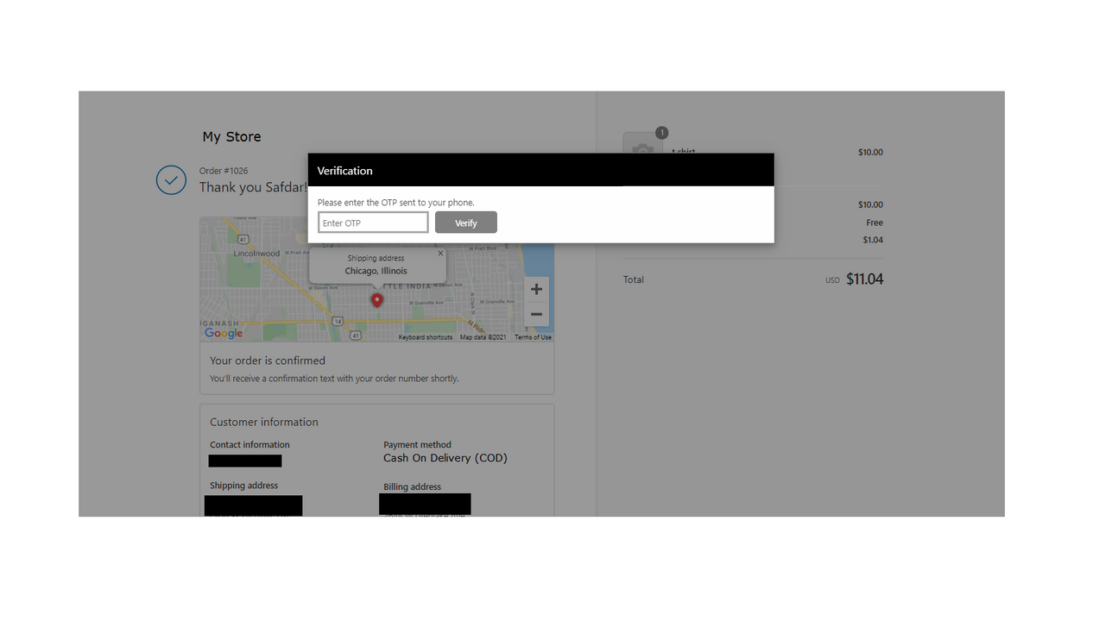Click the 'Map data ©2021' text
The width and height of the screenshot is (1105, 621).
pyautogui.click(x=483, y=337)
